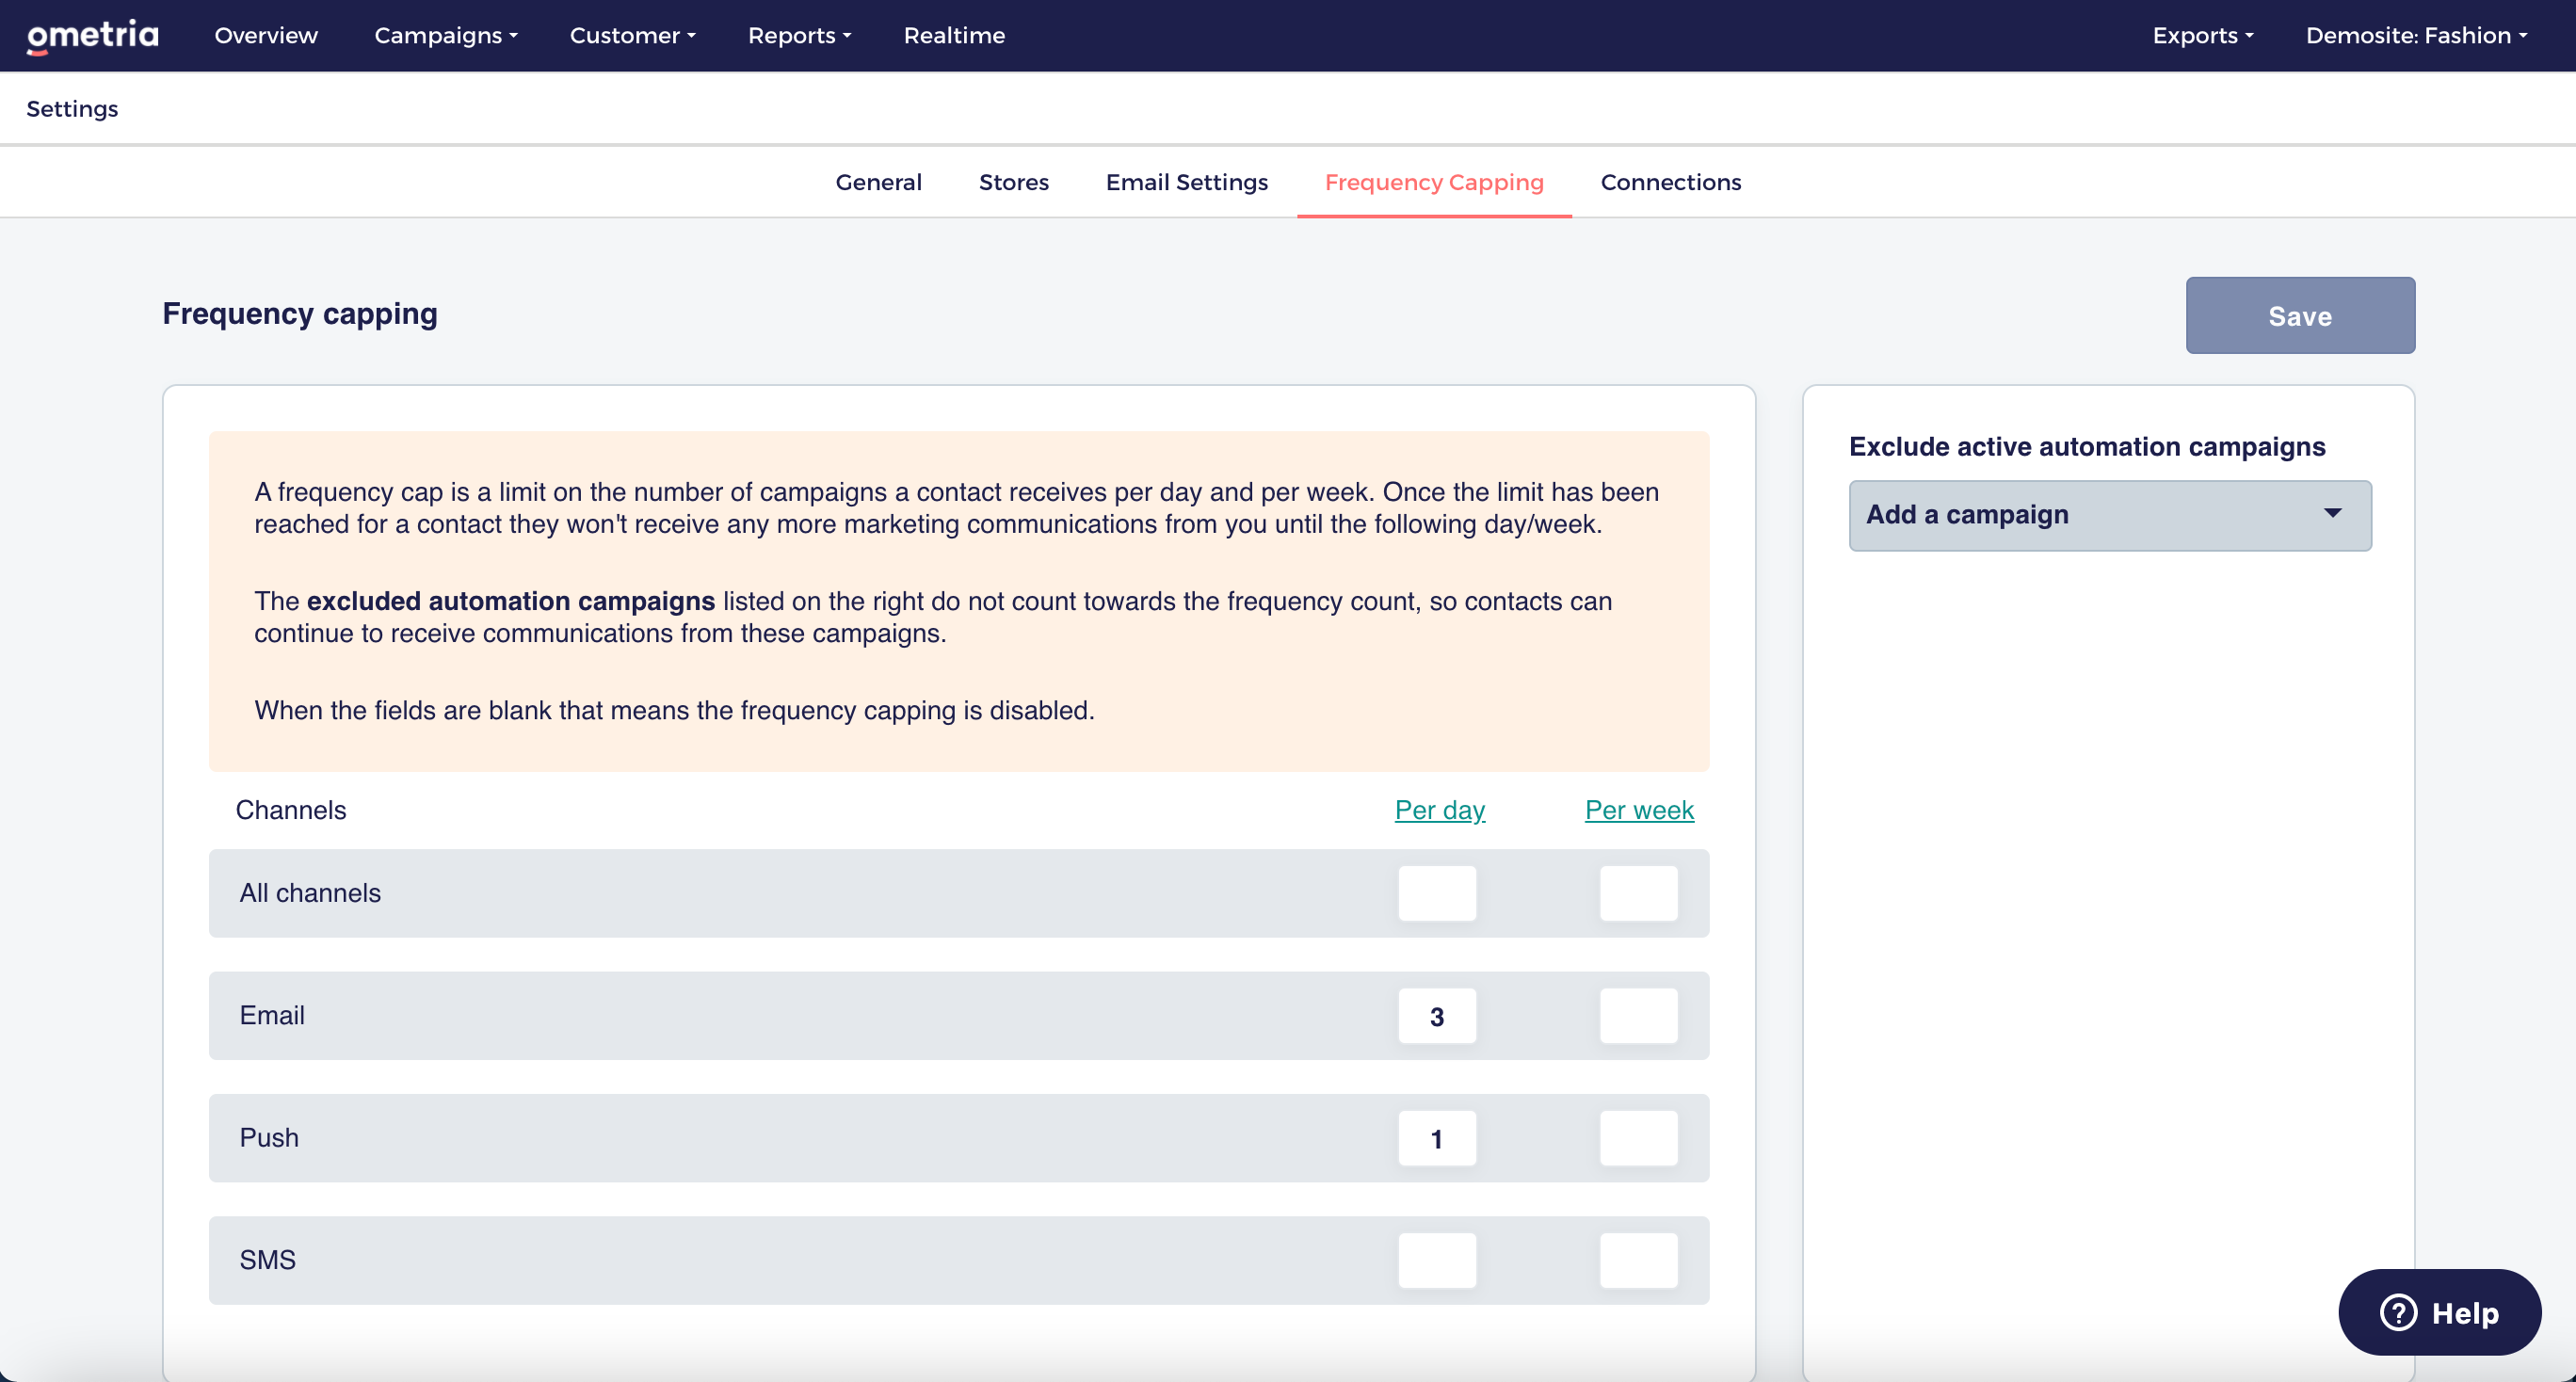Go to the Overview page
The height and width of the screenshot is (1382, 2576).
[266, 36]
